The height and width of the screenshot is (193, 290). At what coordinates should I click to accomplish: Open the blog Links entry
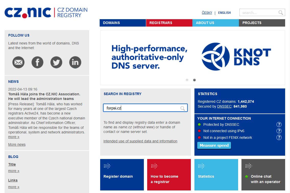click(x=13, y=180)
